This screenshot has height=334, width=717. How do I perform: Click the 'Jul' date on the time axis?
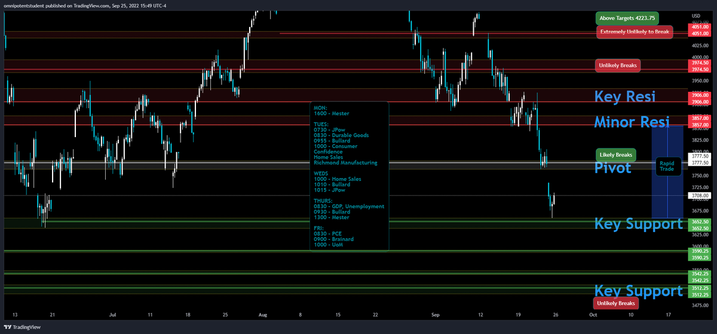click(113, 314)
